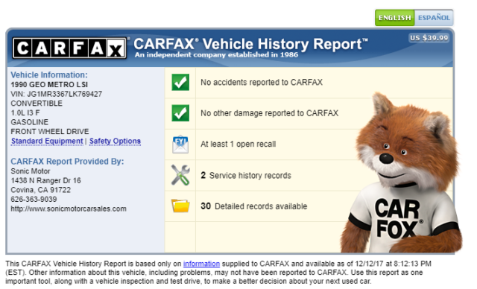Click the yellow folder detailed records icon
This screenshot has height=289, width=477.
pos(180,206)
